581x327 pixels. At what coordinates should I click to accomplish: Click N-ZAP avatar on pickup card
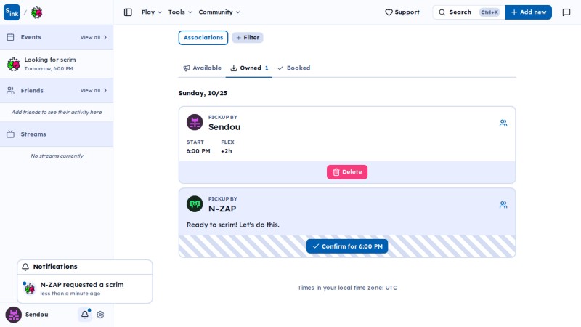click(195, 204)
